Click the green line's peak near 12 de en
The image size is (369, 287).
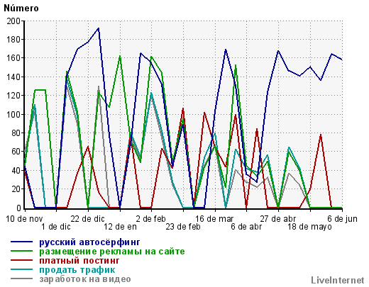click(120, 56)
